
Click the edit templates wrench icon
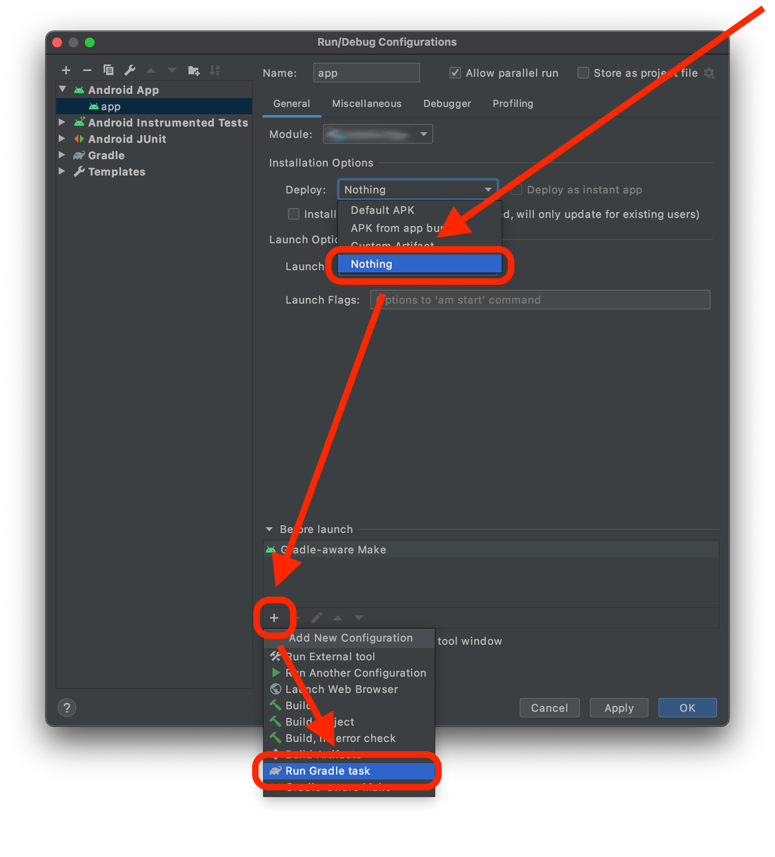130,70
